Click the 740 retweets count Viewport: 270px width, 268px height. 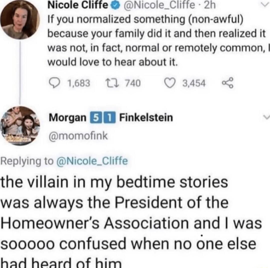pos(134,83)
